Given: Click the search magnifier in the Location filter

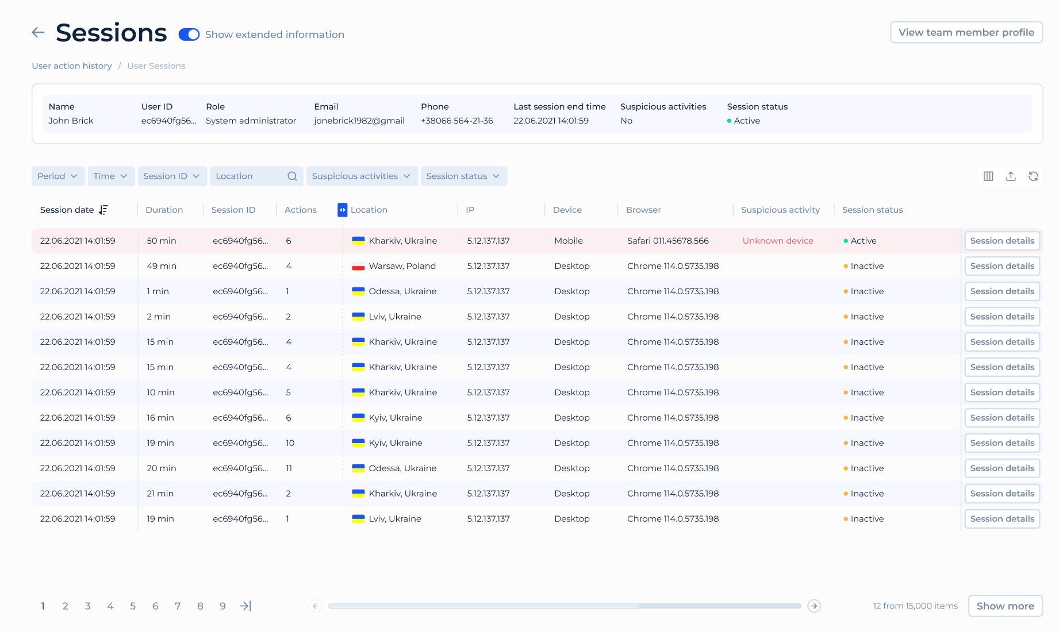Looking at the screenshot, I should pyautogui.click(x=292, y=176).
